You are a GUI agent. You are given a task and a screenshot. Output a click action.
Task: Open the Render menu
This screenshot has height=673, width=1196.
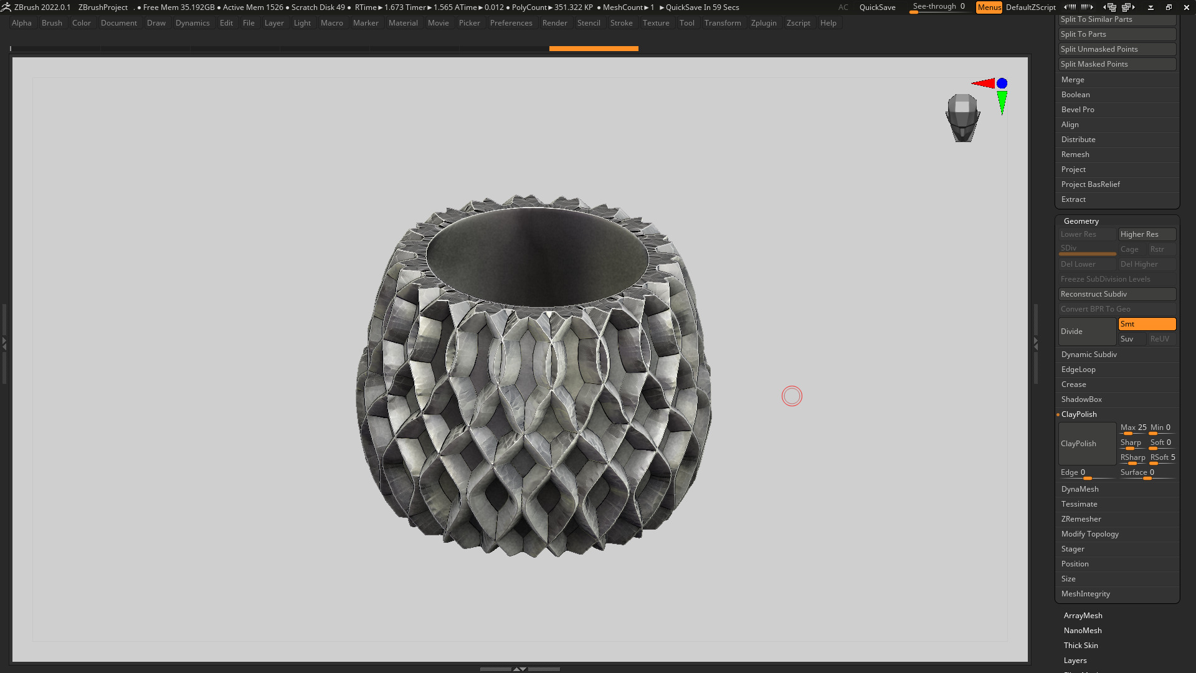554,23
